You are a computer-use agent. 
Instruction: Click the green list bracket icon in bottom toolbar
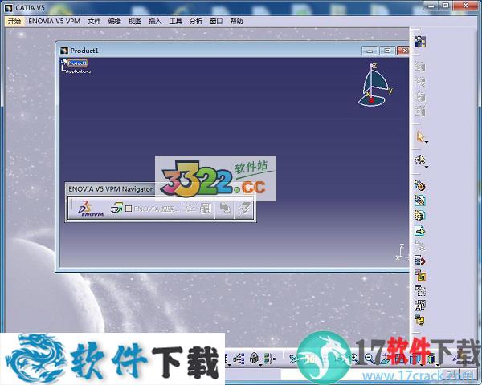[270, 359]
